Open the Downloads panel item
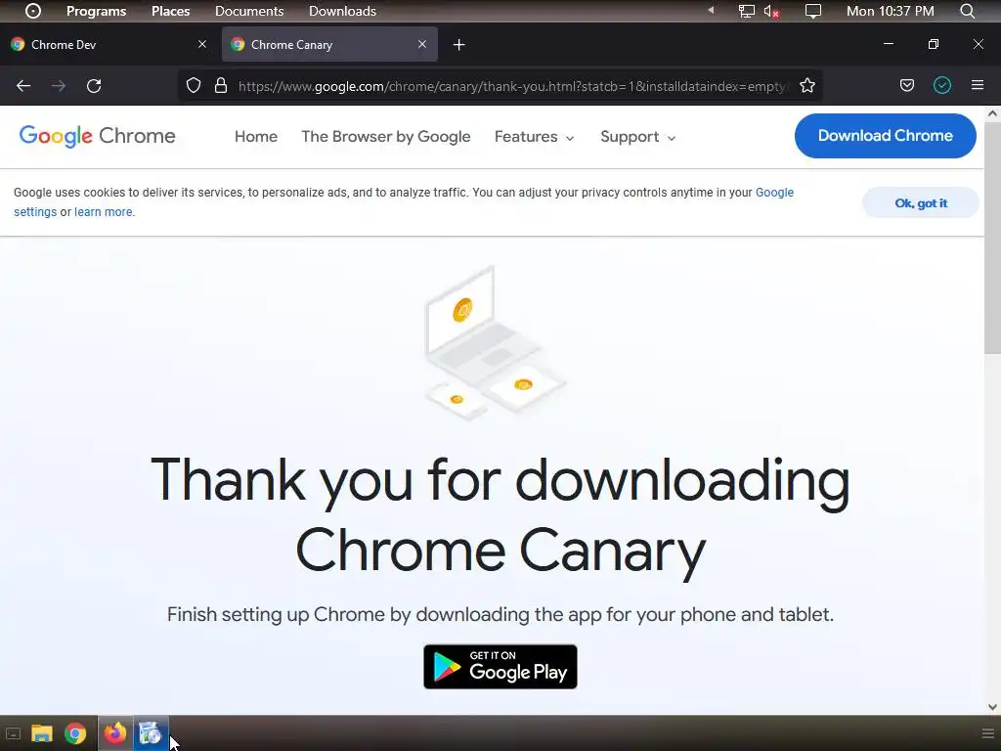Viewport: 1001px width, 751px height. (342, 11)
